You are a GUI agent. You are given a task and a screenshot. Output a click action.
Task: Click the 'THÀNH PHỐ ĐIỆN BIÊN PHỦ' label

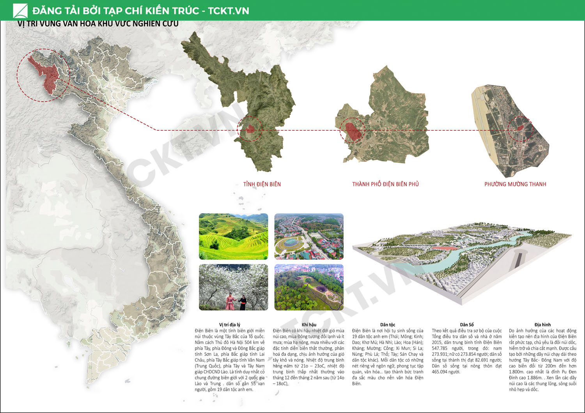tap(385, 184)
